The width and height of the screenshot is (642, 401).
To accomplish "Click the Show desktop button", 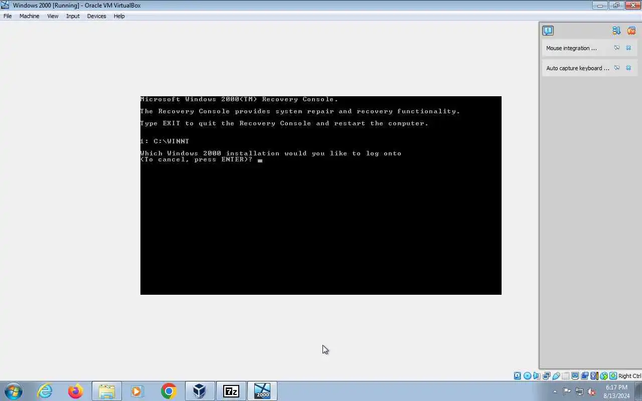I will (638, 391).
